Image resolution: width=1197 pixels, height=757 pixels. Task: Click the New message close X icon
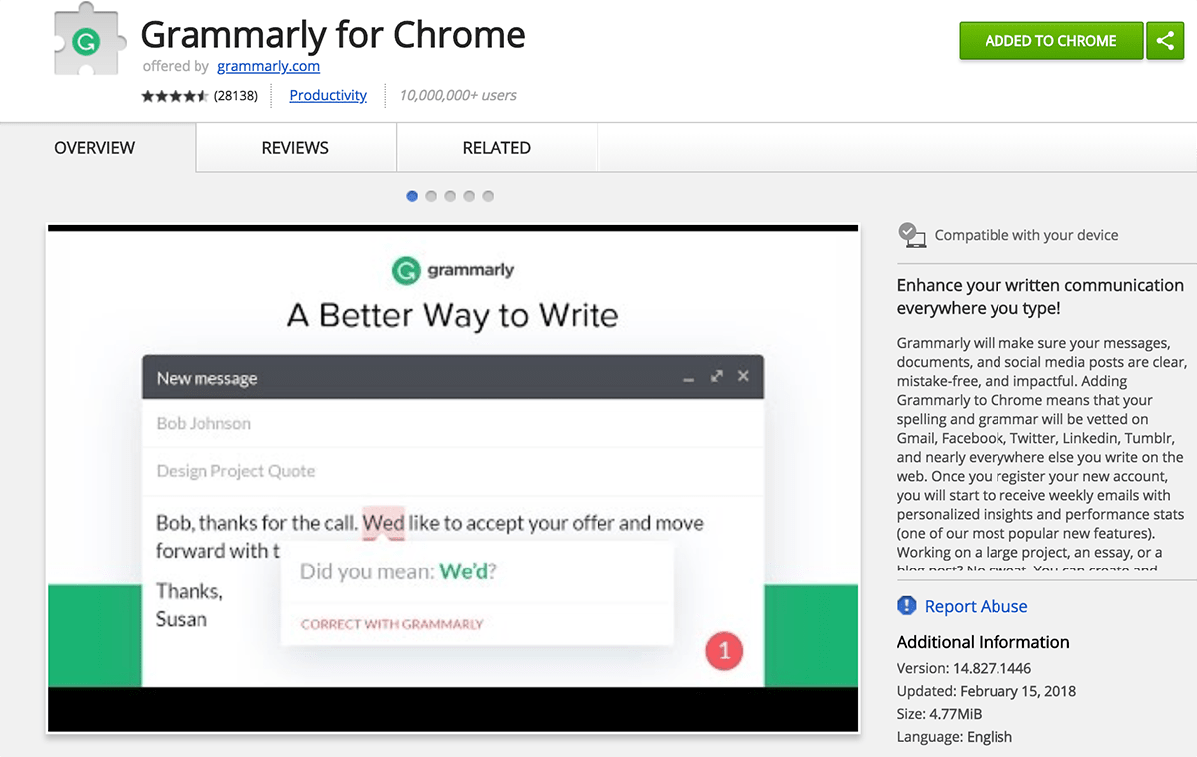743,376
